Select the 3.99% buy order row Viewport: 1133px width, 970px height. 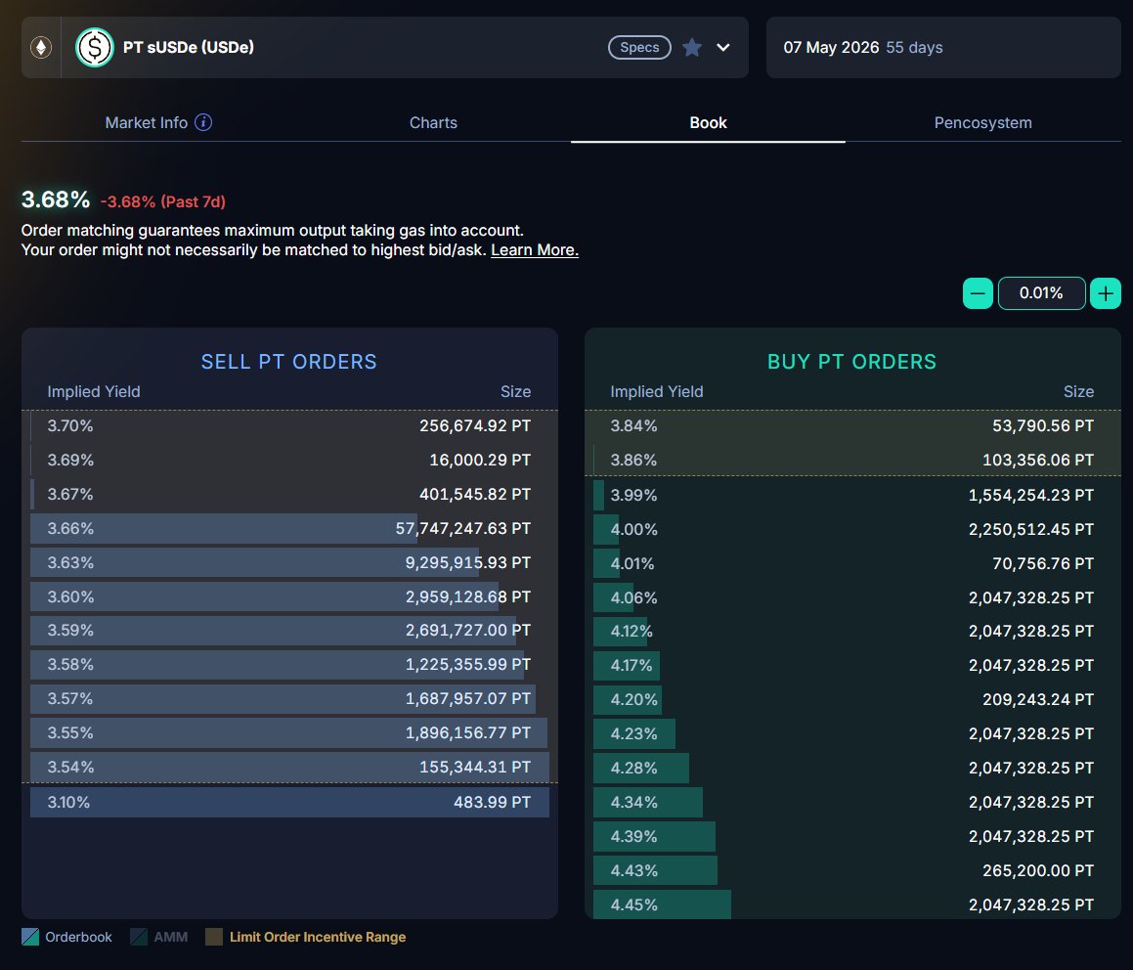click(x=852, y=495)
